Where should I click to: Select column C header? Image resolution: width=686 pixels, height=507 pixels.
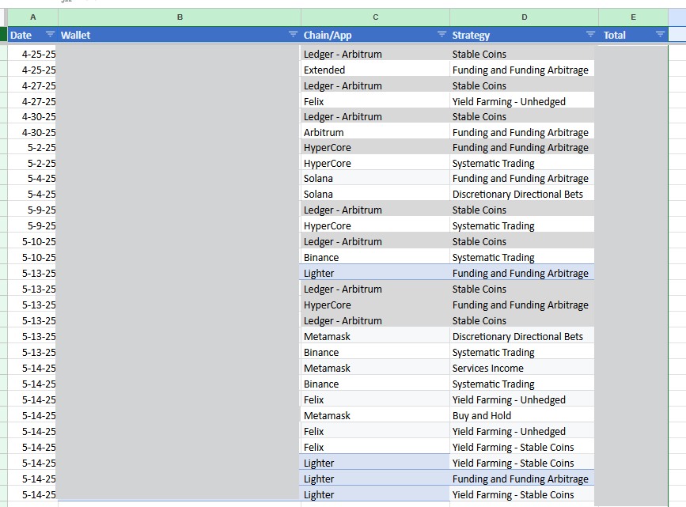coord(375,17)
